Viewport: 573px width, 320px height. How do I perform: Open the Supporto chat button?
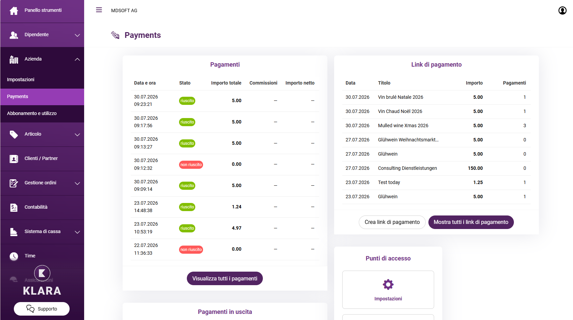pyautogui.click(x=42, y=309)
